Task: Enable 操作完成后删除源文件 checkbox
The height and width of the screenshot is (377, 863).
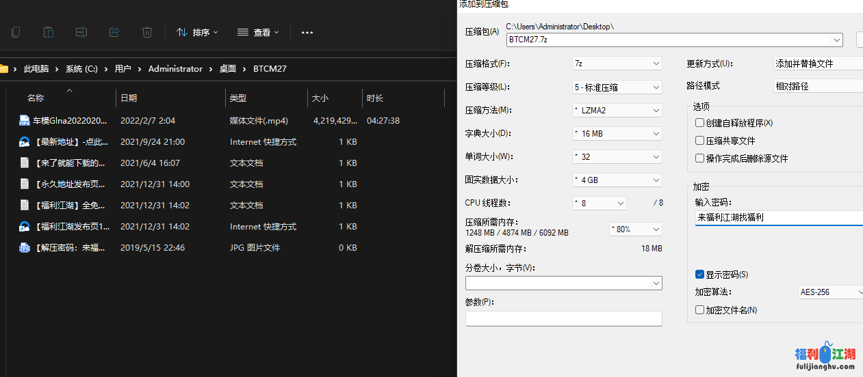Action: [x=699, y=158]
